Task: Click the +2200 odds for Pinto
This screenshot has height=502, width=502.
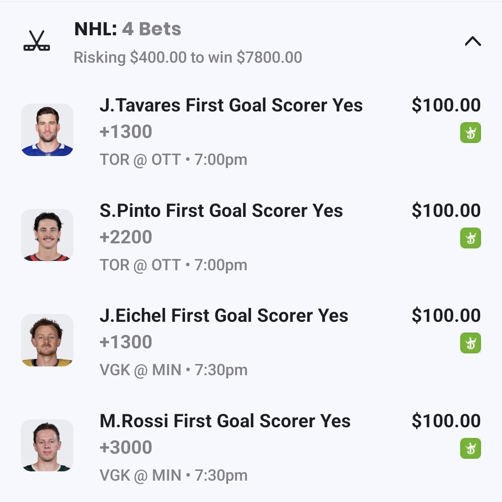Action: pos(126,237)
